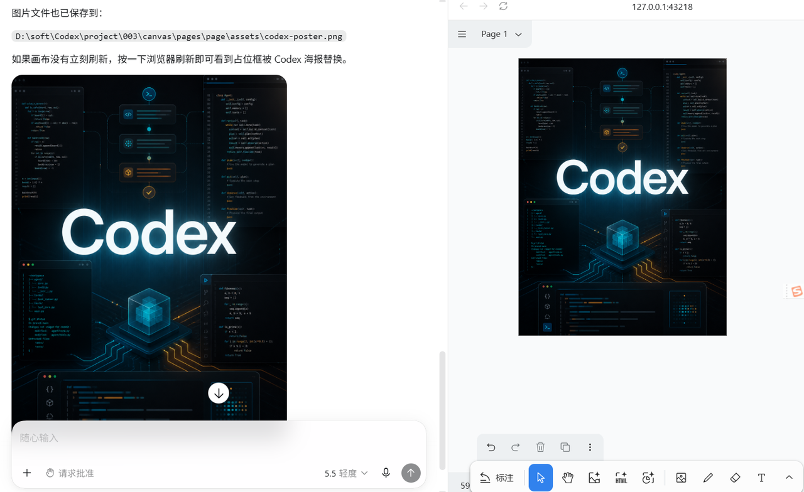Select the Codex poster on the canvas
The width and height of the screenshot is (804, 492).
tap(622, 197)
